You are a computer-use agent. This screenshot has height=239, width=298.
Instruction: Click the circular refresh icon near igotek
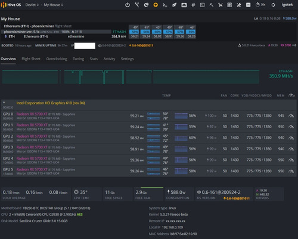tap(274, 5)
